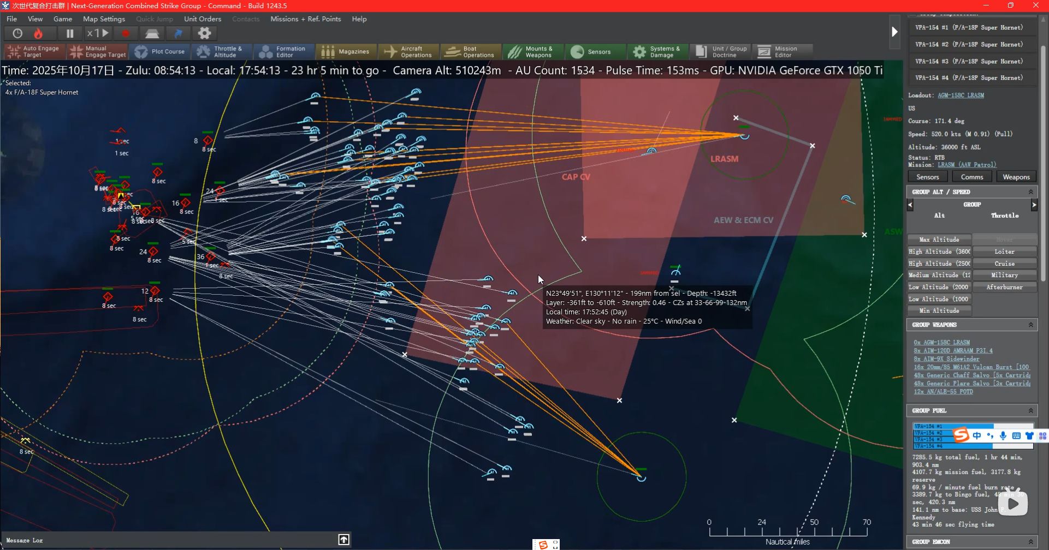Screen dimensions: 1049x550
Task: Open the AGM-158C LRASM loadout link
Action: [x=961, y=95]
